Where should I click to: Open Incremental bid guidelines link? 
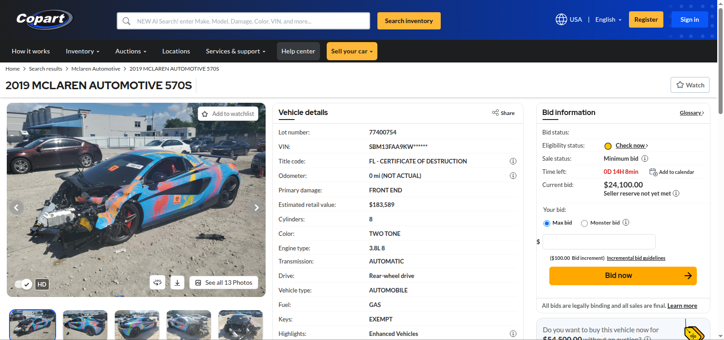636,258
